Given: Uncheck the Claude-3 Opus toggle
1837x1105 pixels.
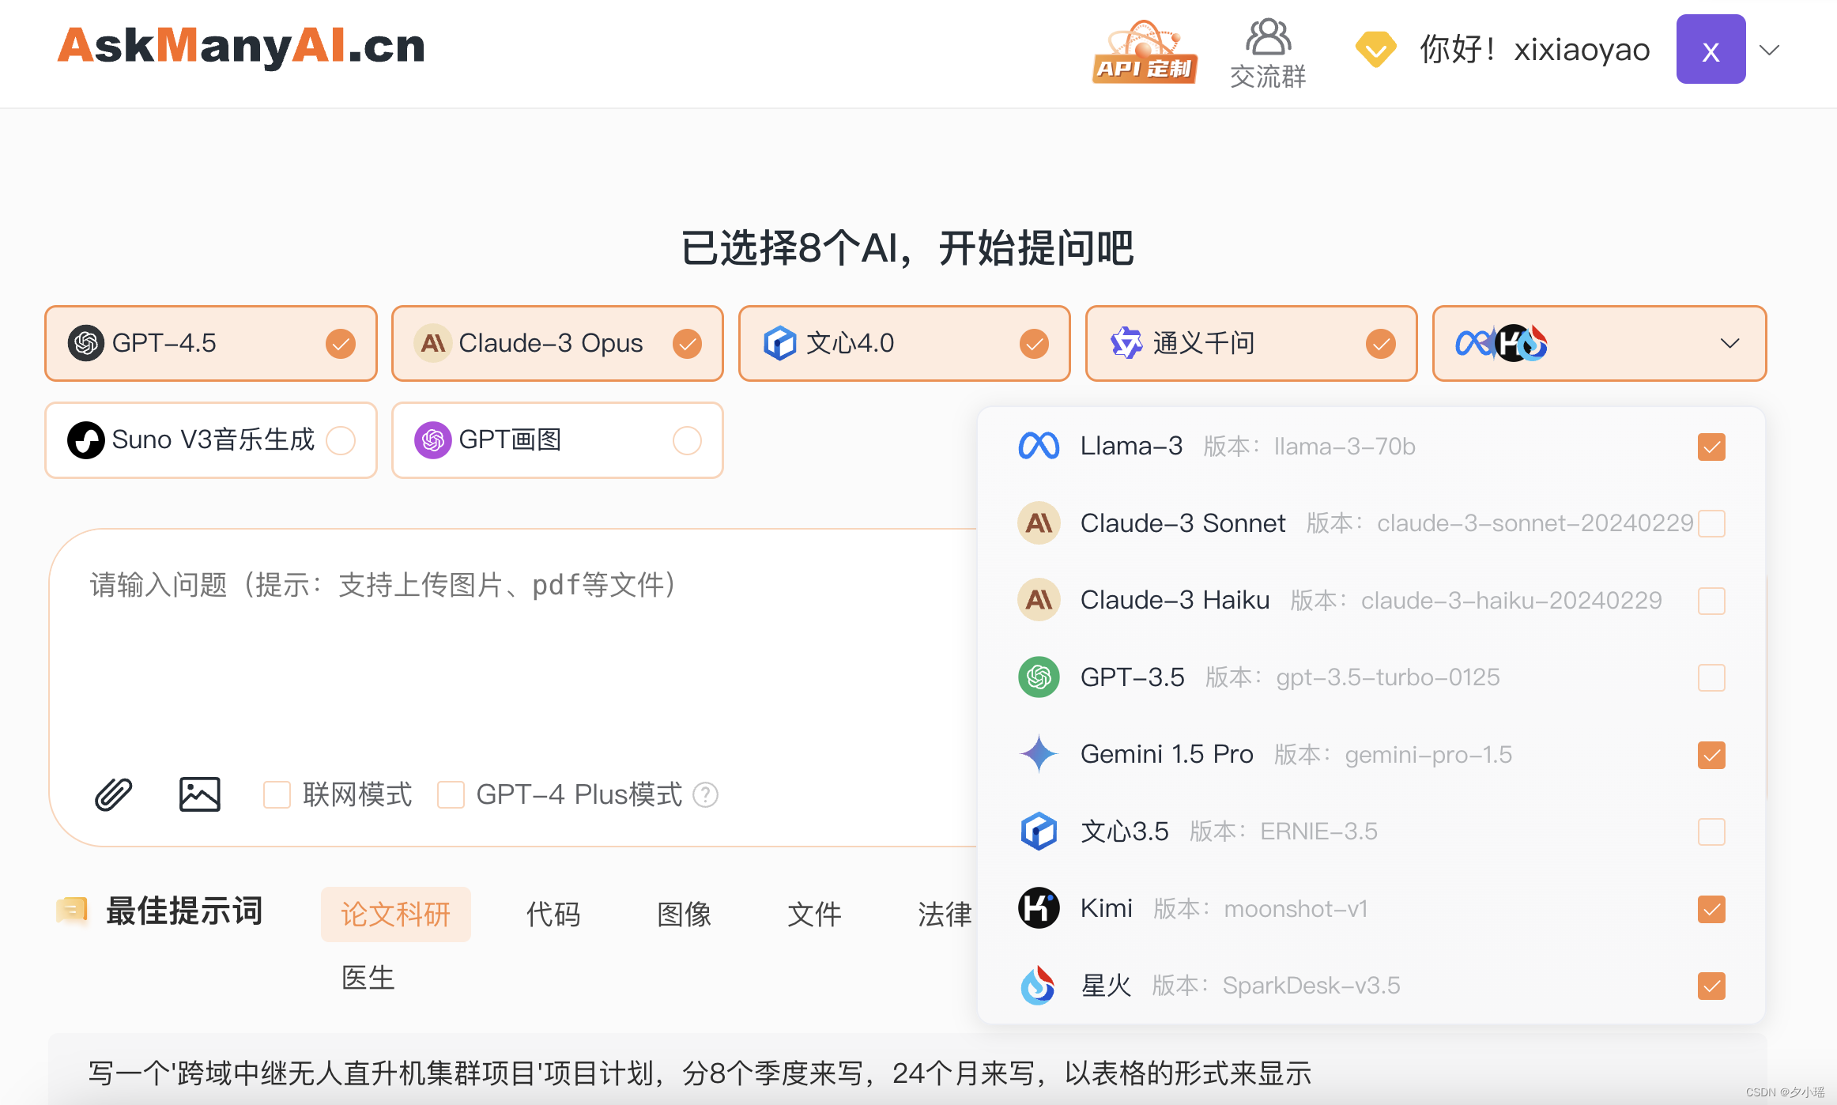Looking at the screenshot, I should tap(687, 344).
